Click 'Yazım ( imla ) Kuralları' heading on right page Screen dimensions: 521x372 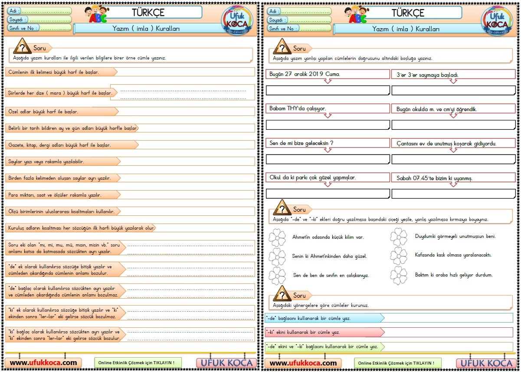pos(406,29)
